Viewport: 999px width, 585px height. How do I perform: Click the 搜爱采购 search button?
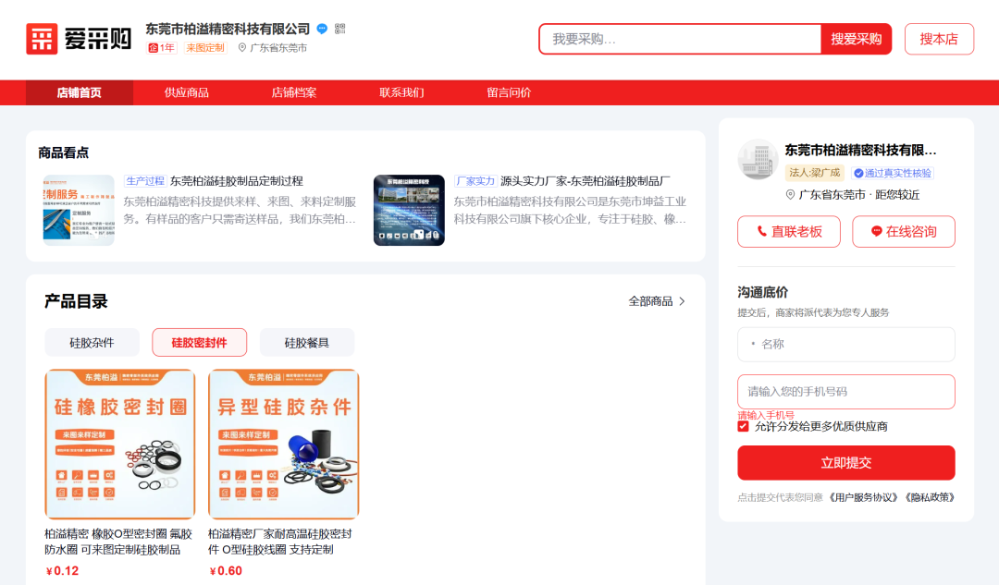pos(856,39)
